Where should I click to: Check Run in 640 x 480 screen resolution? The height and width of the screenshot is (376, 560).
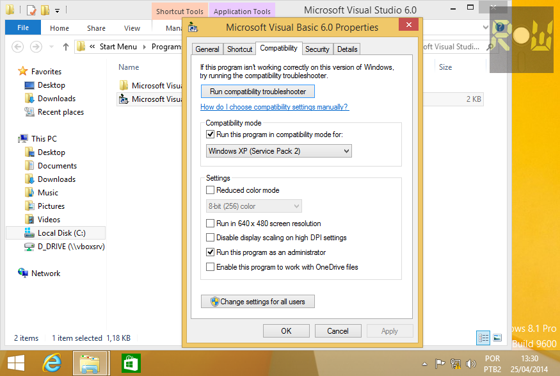click(211, 223)
